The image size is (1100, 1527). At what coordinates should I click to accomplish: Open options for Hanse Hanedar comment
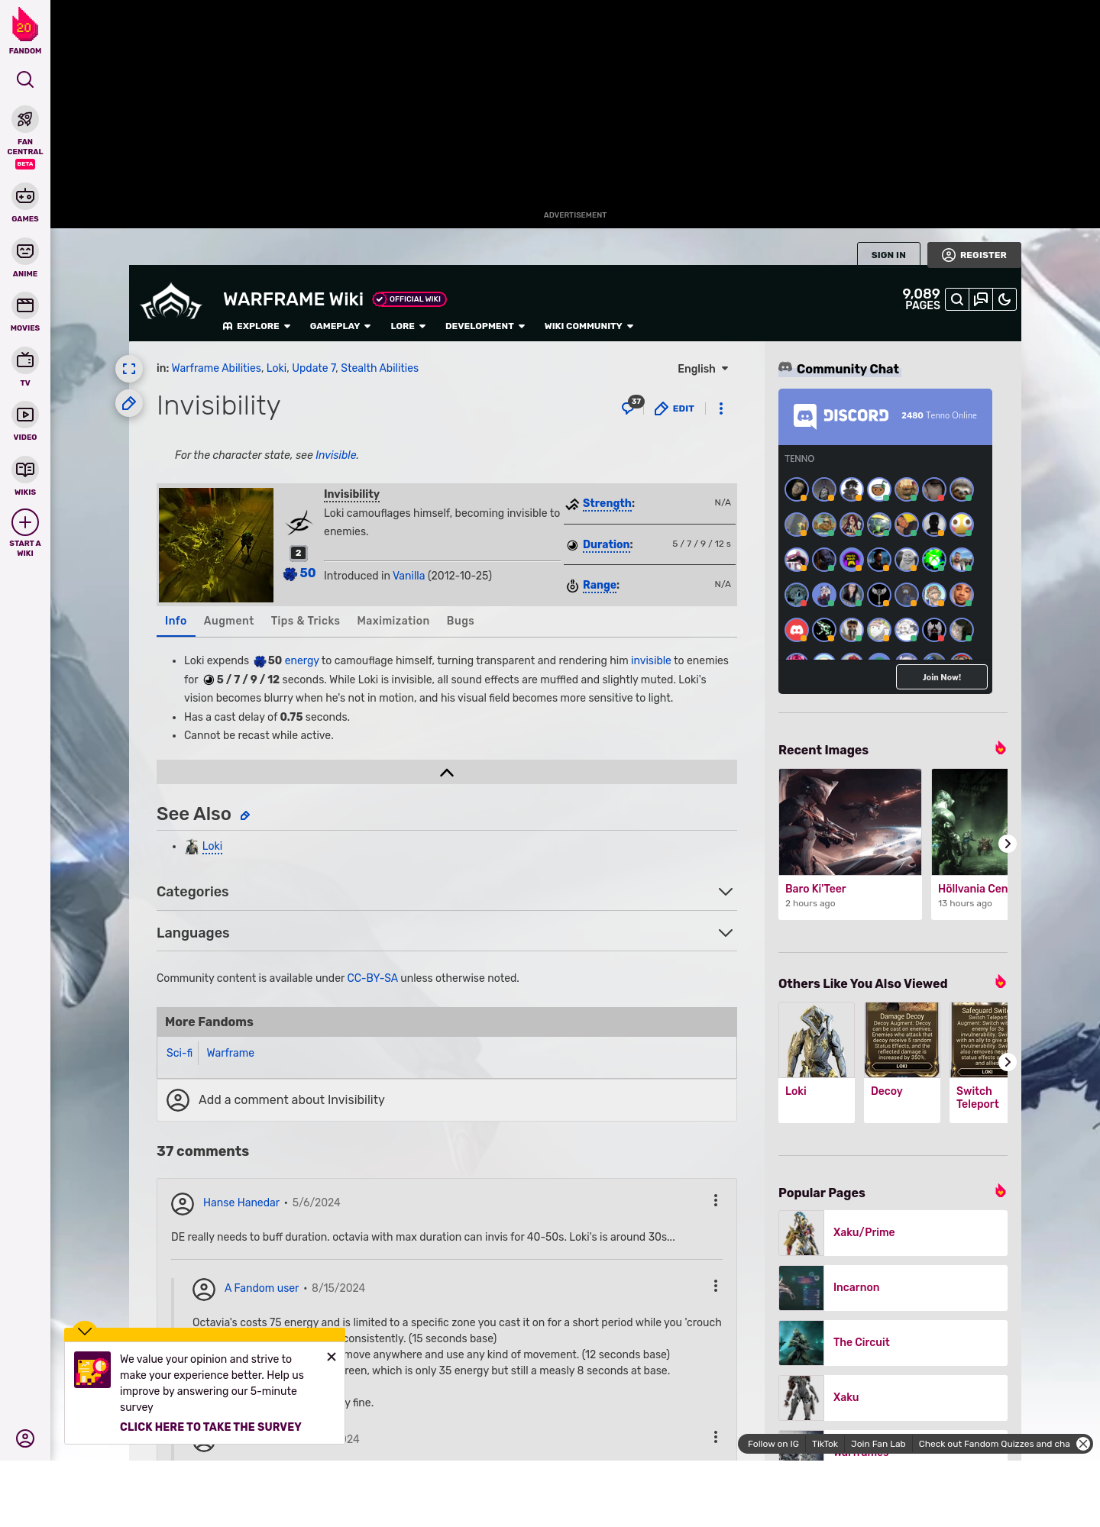pos(716,1200)
